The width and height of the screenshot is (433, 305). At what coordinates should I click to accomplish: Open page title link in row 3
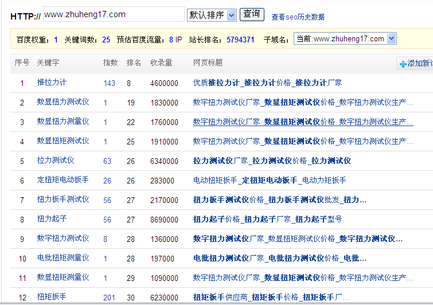pos(303,122)
